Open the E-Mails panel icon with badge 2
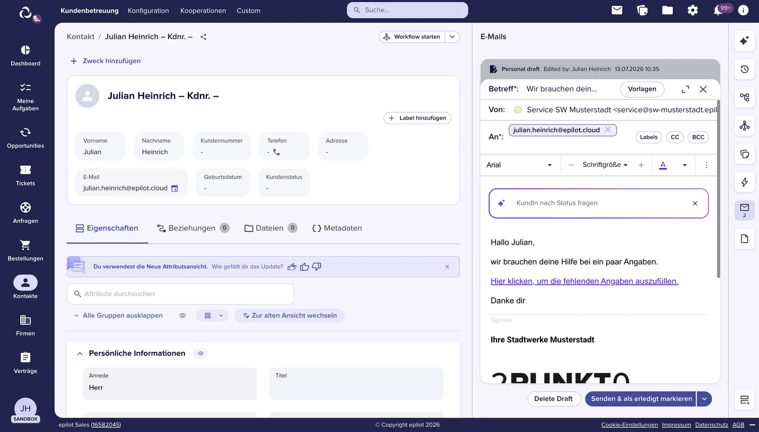Image resolution: width=759 pixels, height=432 pixels. tap(744, 210)
